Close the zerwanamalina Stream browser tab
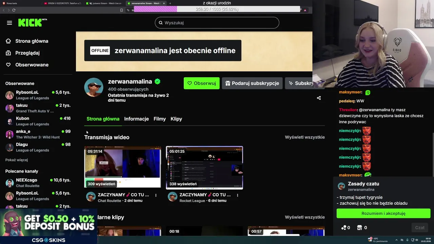Viewport: 434px width, 244px height. click(164, 3)
